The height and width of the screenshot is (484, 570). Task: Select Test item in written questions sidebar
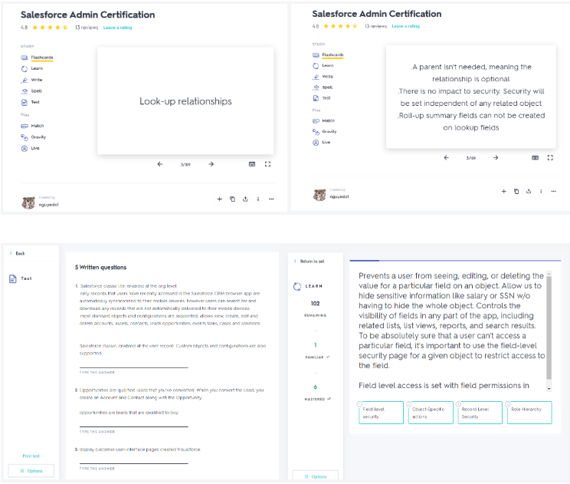click(x=21, y=278)
